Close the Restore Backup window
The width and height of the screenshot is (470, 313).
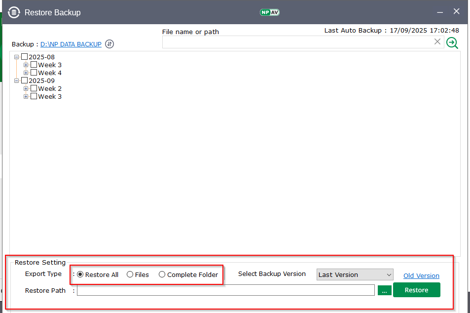tap(456, 11)
